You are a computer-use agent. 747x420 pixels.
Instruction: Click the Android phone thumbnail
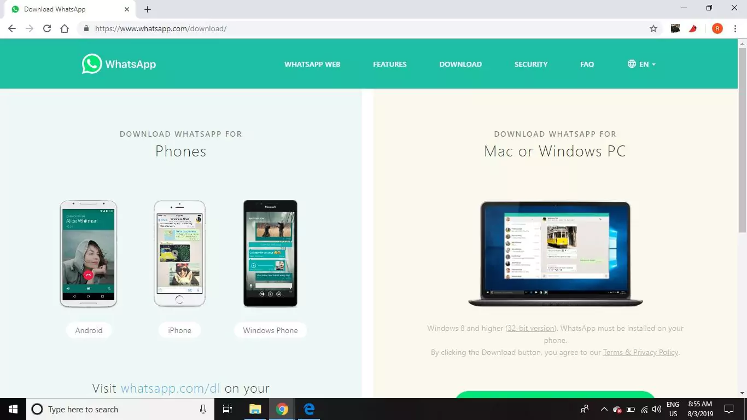[x=88, y=253]
